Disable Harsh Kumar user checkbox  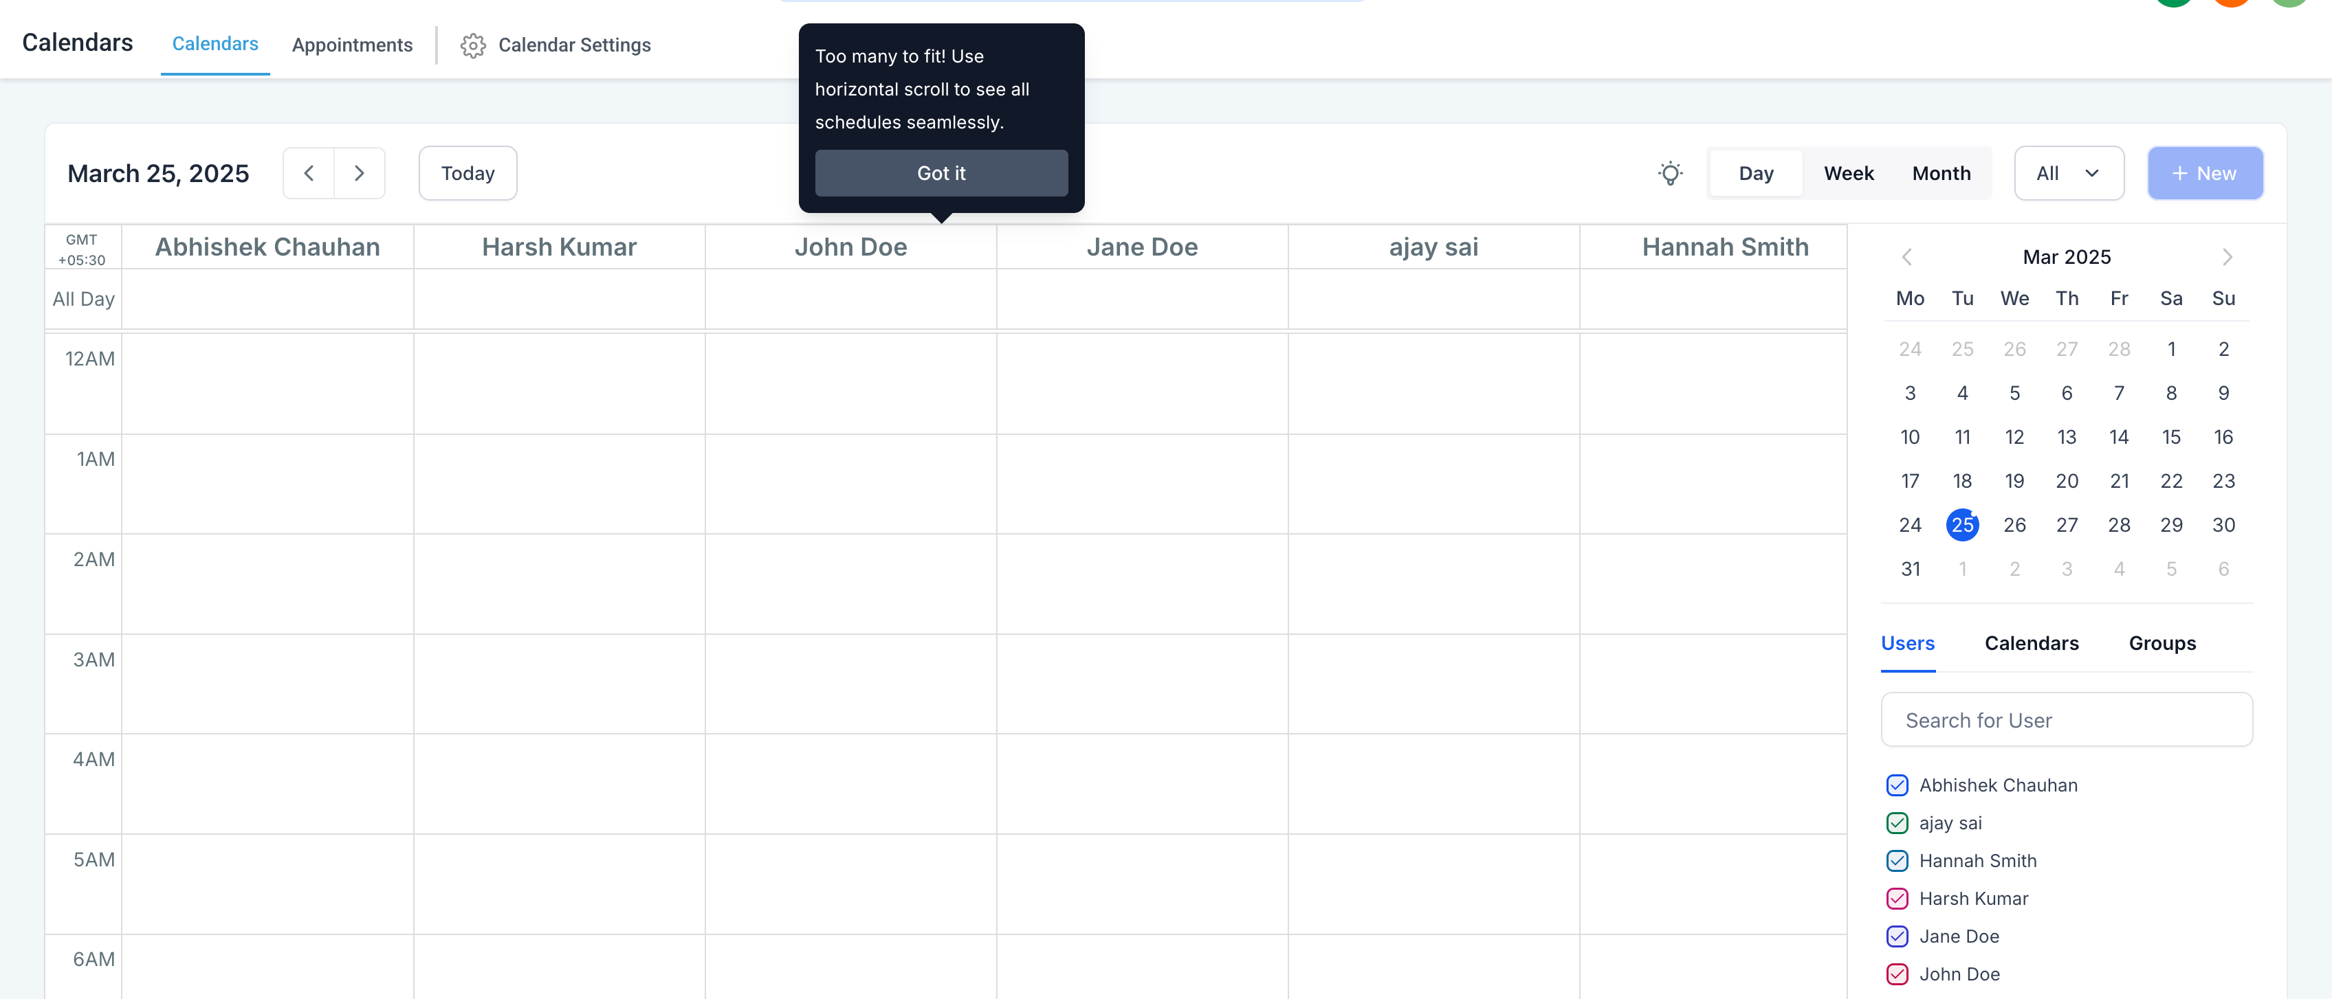[1897, 899]
